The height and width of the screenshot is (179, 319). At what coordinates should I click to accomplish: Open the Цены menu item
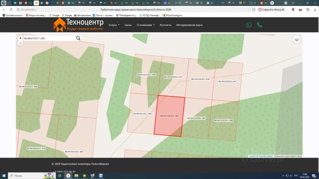(x=128, y=25)
